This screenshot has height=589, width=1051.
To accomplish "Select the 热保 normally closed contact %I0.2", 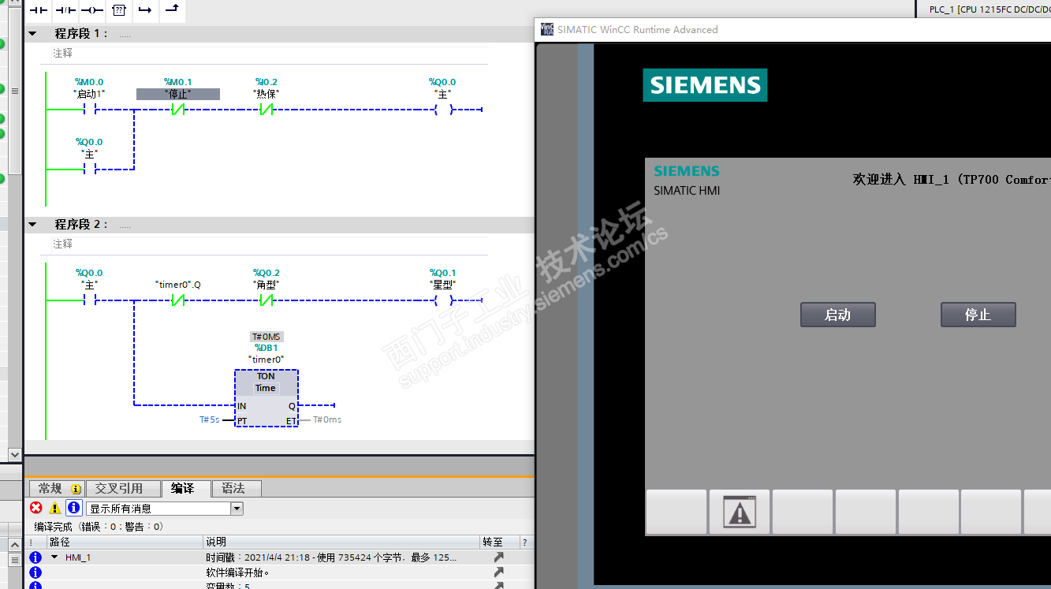I will pos(266,110).
